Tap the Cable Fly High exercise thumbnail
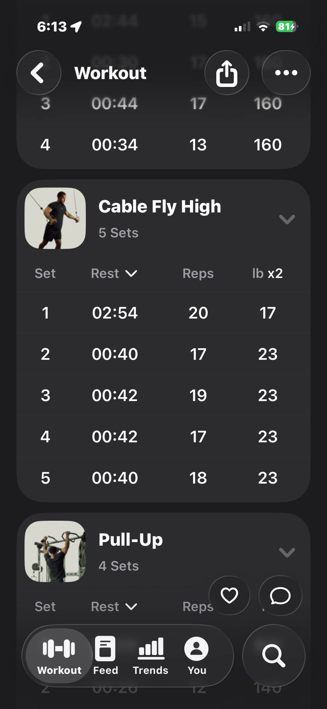 [x=55, y=218]
